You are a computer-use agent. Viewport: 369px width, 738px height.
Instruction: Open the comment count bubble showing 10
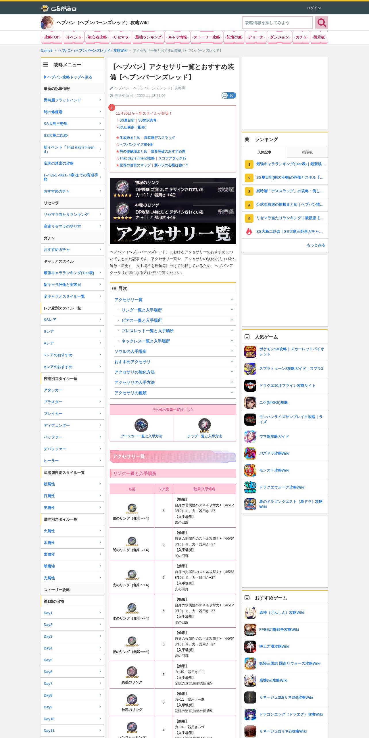(229, 95)
